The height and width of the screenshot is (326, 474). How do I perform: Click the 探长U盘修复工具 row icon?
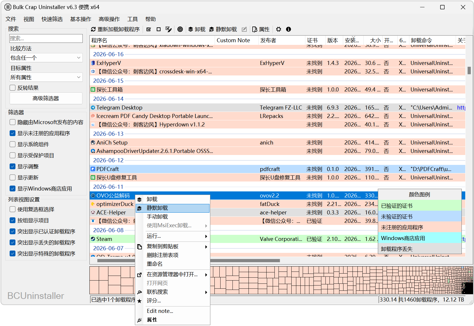tap(93, 177)
